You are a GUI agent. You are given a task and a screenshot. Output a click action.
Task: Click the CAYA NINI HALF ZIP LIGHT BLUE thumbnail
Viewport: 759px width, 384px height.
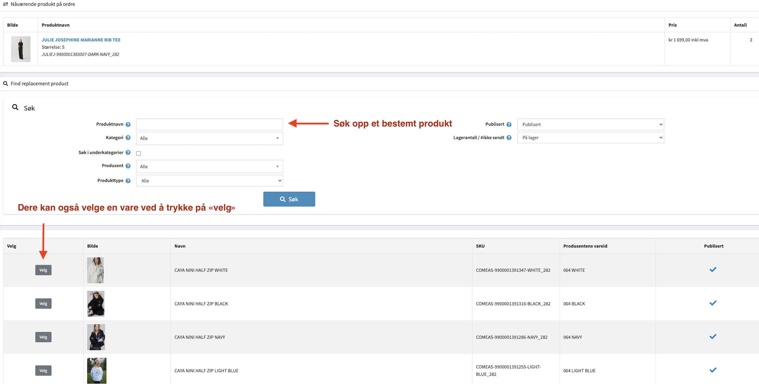96,370
